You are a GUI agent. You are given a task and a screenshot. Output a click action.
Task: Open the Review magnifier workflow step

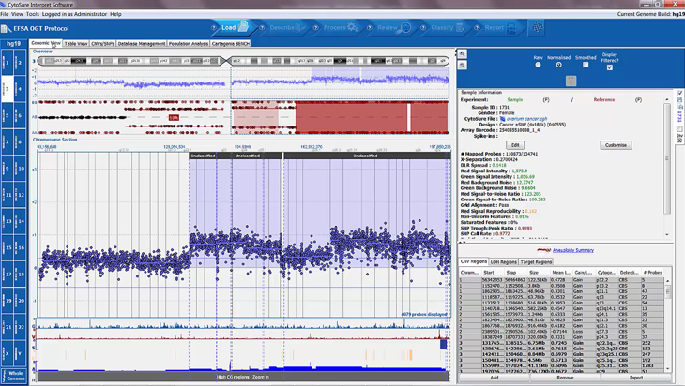coord(394,27)
